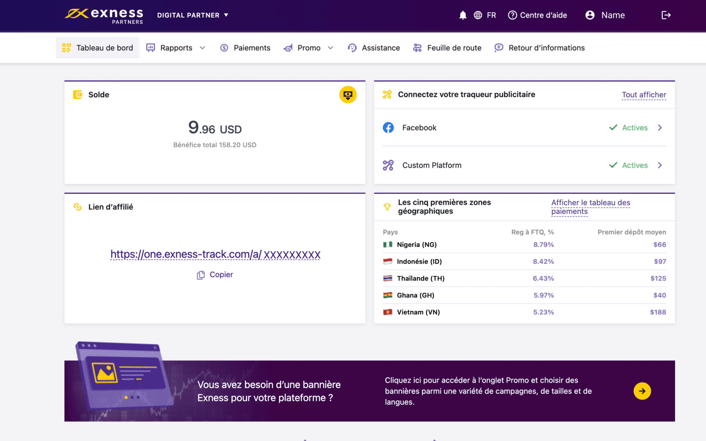Open Facebook tracker details chevron
The height and width of the screenshot is (441, 706).
[x=660, y=128]
